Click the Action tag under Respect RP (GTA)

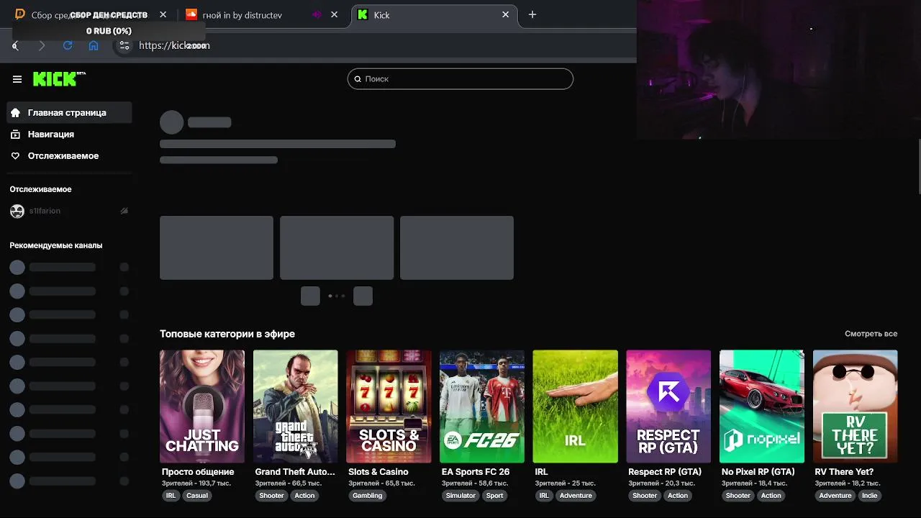[678, 496]
